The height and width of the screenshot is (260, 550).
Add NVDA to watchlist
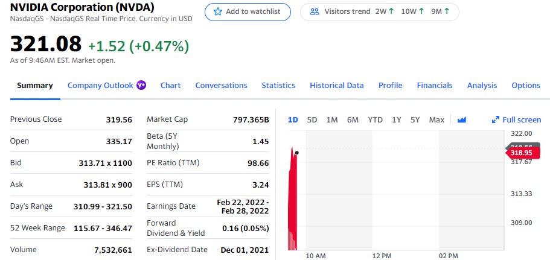click(x=248, y=12)
